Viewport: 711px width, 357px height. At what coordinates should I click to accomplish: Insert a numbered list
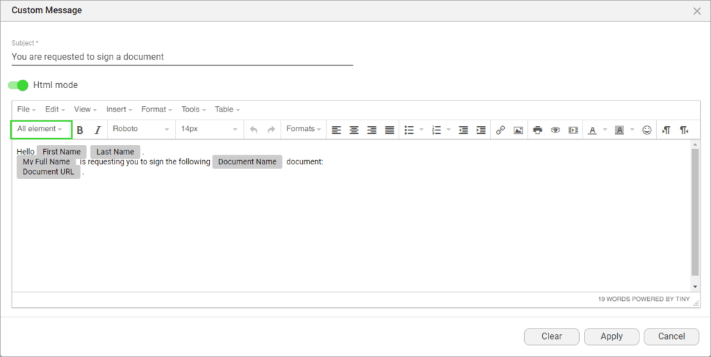pos(436,130)
